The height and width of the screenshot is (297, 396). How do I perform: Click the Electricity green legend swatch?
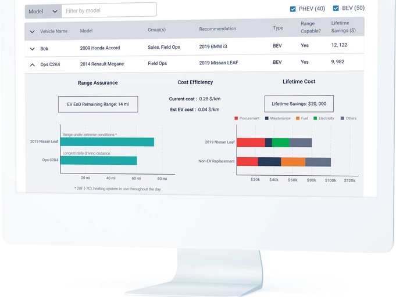315,118
